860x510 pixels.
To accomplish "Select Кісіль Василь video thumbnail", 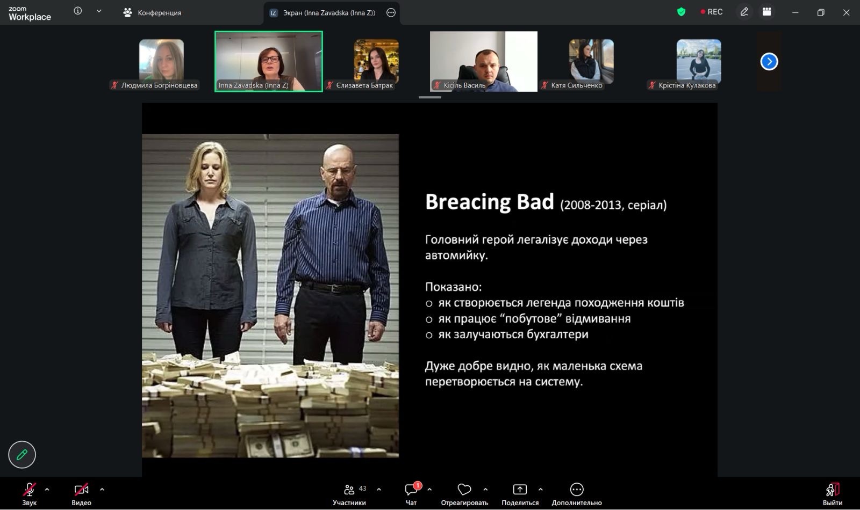I will [x=483, y=61].
